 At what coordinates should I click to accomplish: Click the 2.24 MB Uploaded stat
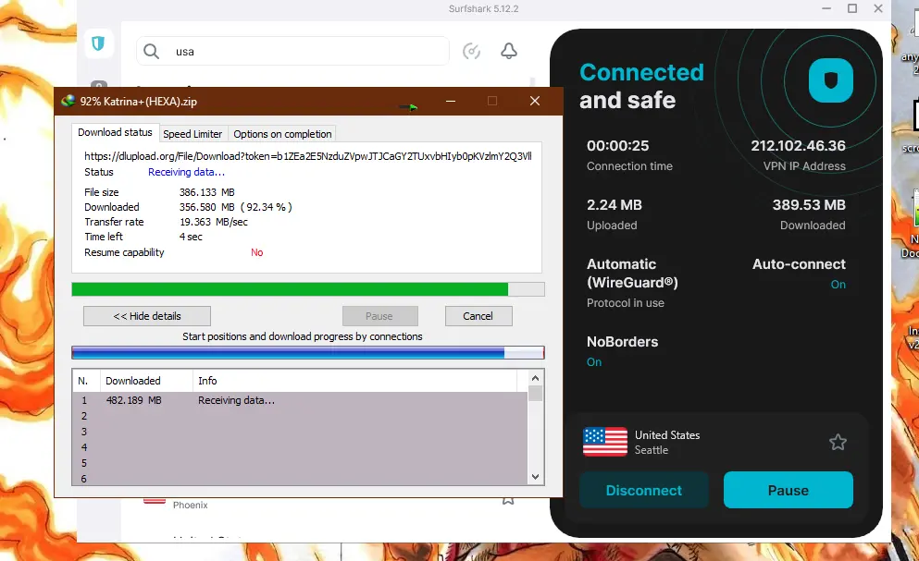pyautogui.click(x=615, y=214)
